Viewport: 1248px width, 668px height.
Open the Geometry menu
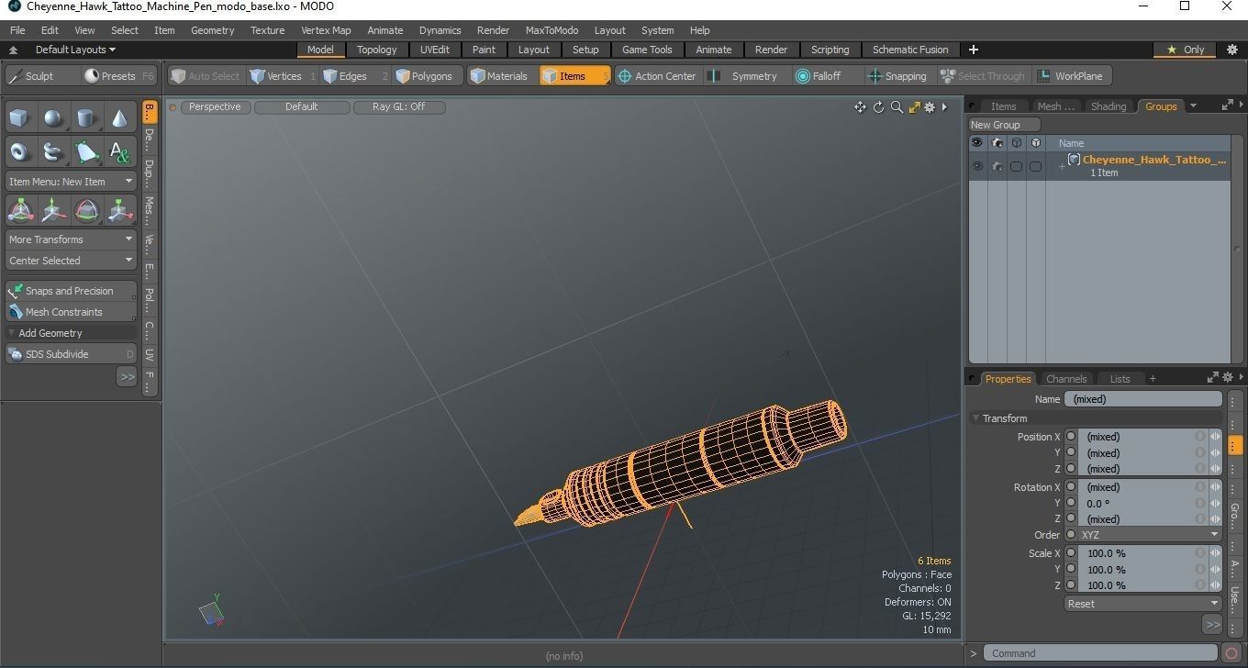tap(212, 29)
